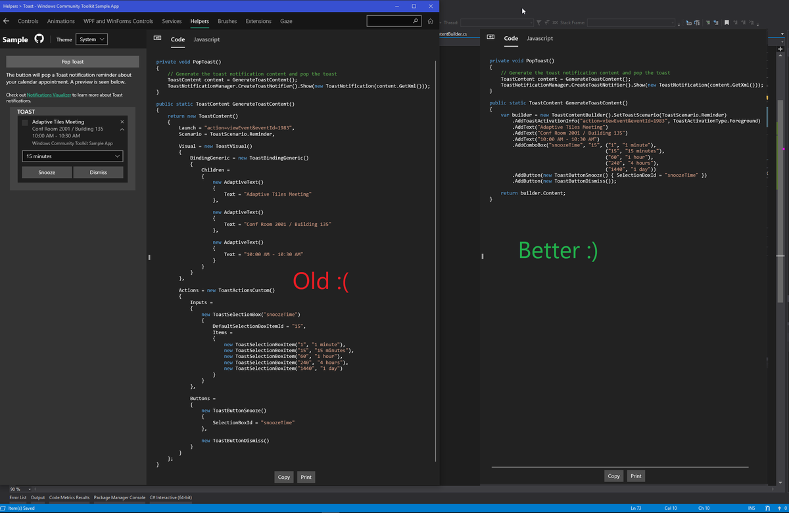Toggle the pane layout icon left of first Code tab
This screenshot has height=513, width=789.
click(158, 39)
